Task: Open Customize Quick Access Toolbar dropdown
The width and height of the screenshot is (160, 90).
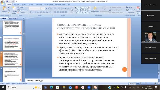Action: pyautogui.click(x=16, y=1)
